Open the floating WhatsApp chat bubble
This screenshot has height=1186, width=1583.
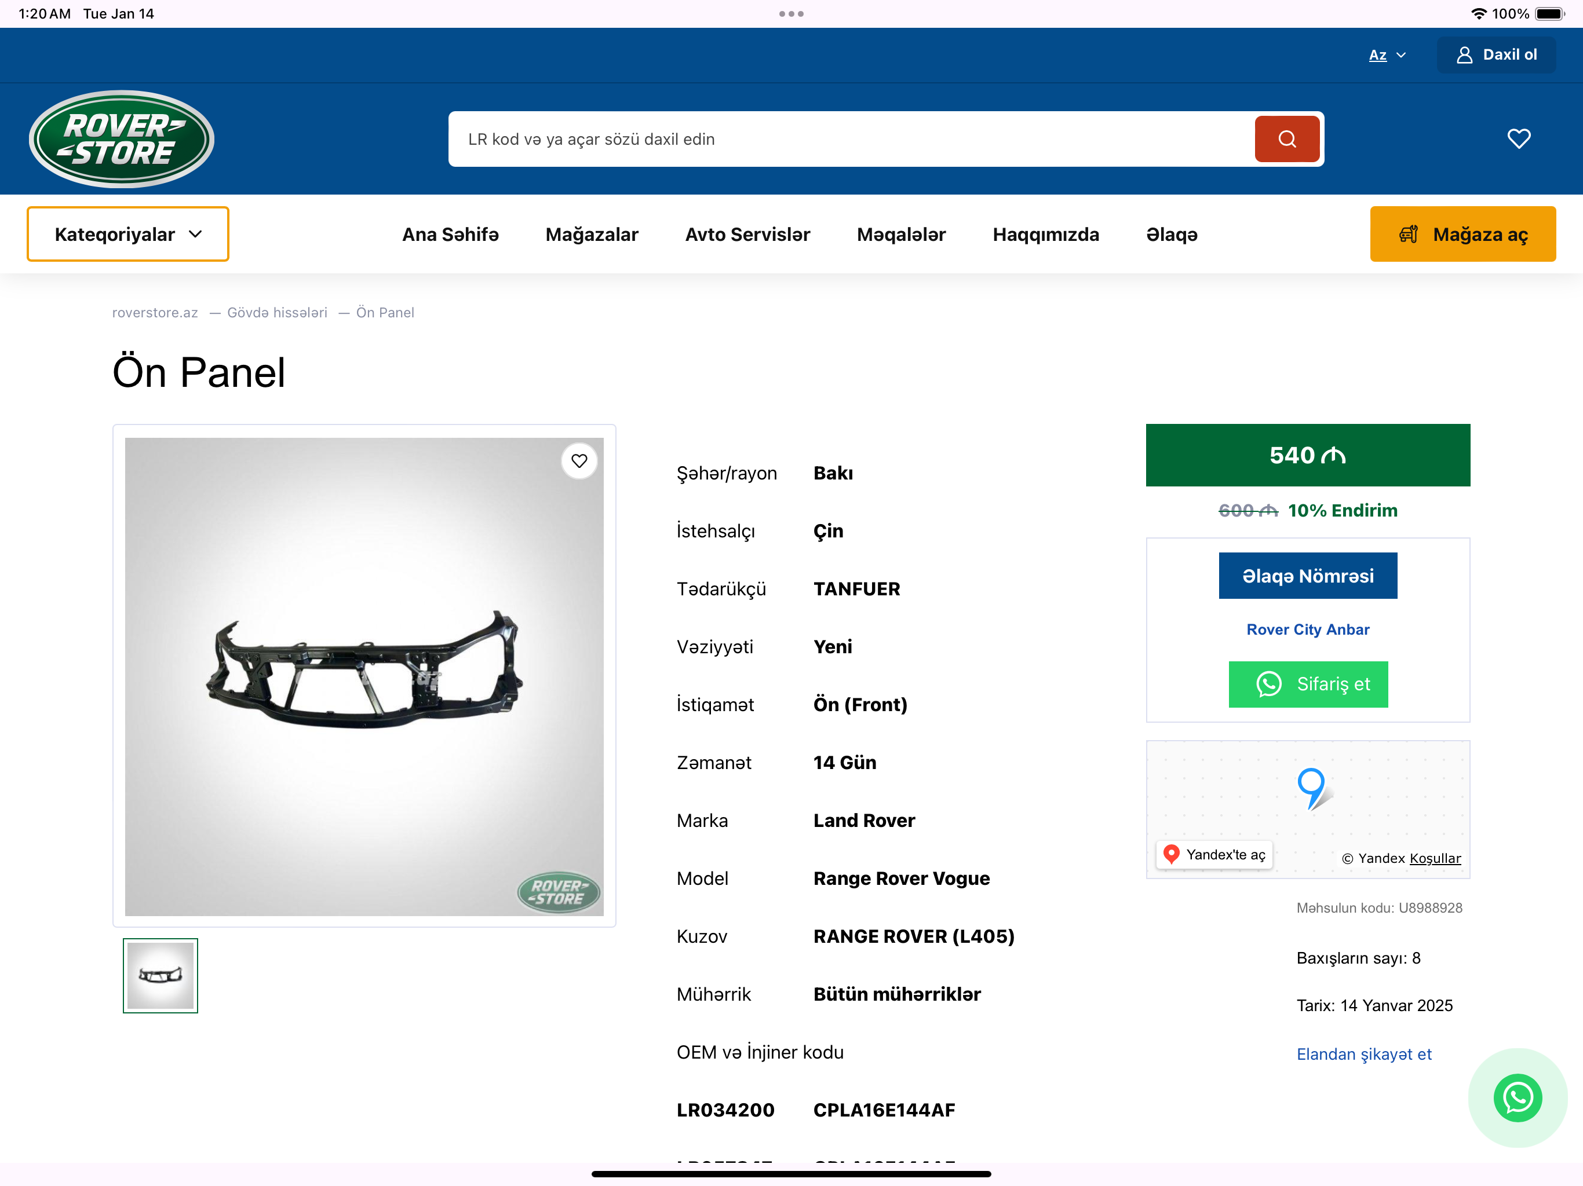coord(1517,1097)
